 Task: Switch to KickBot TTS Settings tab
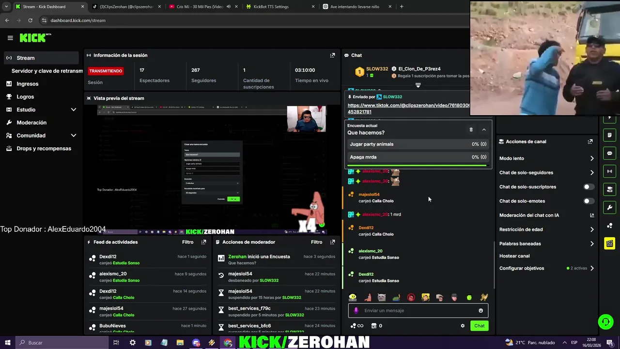coord(280,7)
